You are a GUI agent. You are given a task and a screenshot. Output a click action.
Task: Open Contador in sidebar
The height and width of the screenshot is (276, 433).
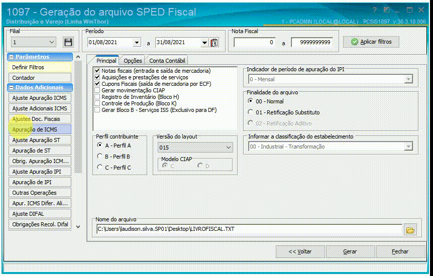(x=40, y=78)
